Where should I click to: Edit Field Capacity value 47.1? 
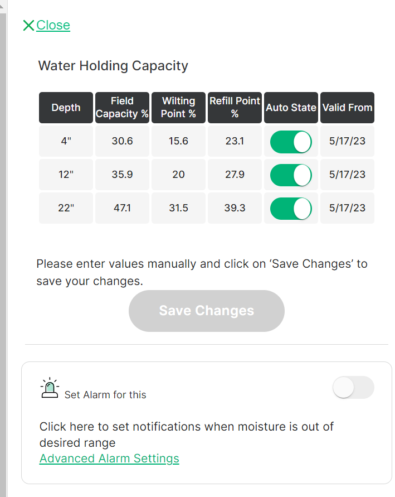pyautogui.click(x=122, y=209)
